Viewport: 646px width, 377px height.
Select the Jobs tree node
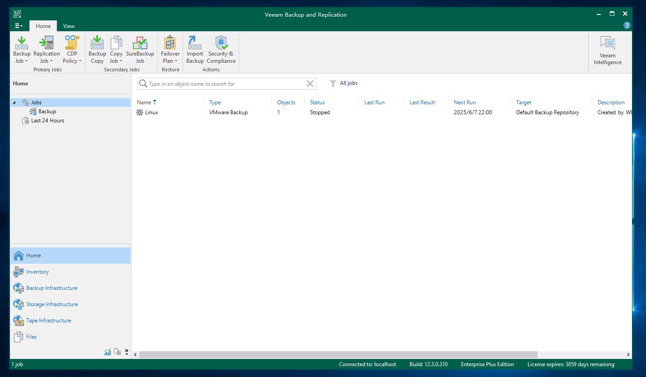coord(36,102)
